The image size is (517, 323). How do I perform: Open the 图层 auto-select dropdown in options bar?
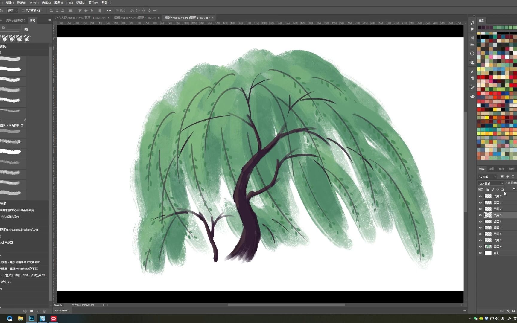point(12,10)
